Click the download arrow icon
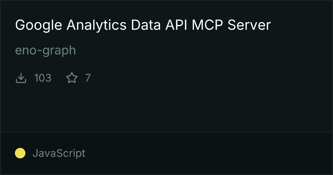 click(x=21, y=78)
